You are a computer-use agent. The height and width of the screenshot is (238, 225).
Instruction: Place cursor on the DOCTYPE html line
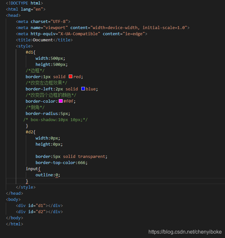[25, 3]
